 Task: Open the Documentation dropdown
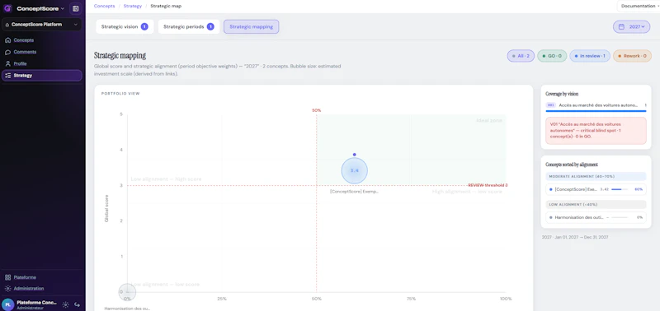pyautogui.click(x=638, y=7)
